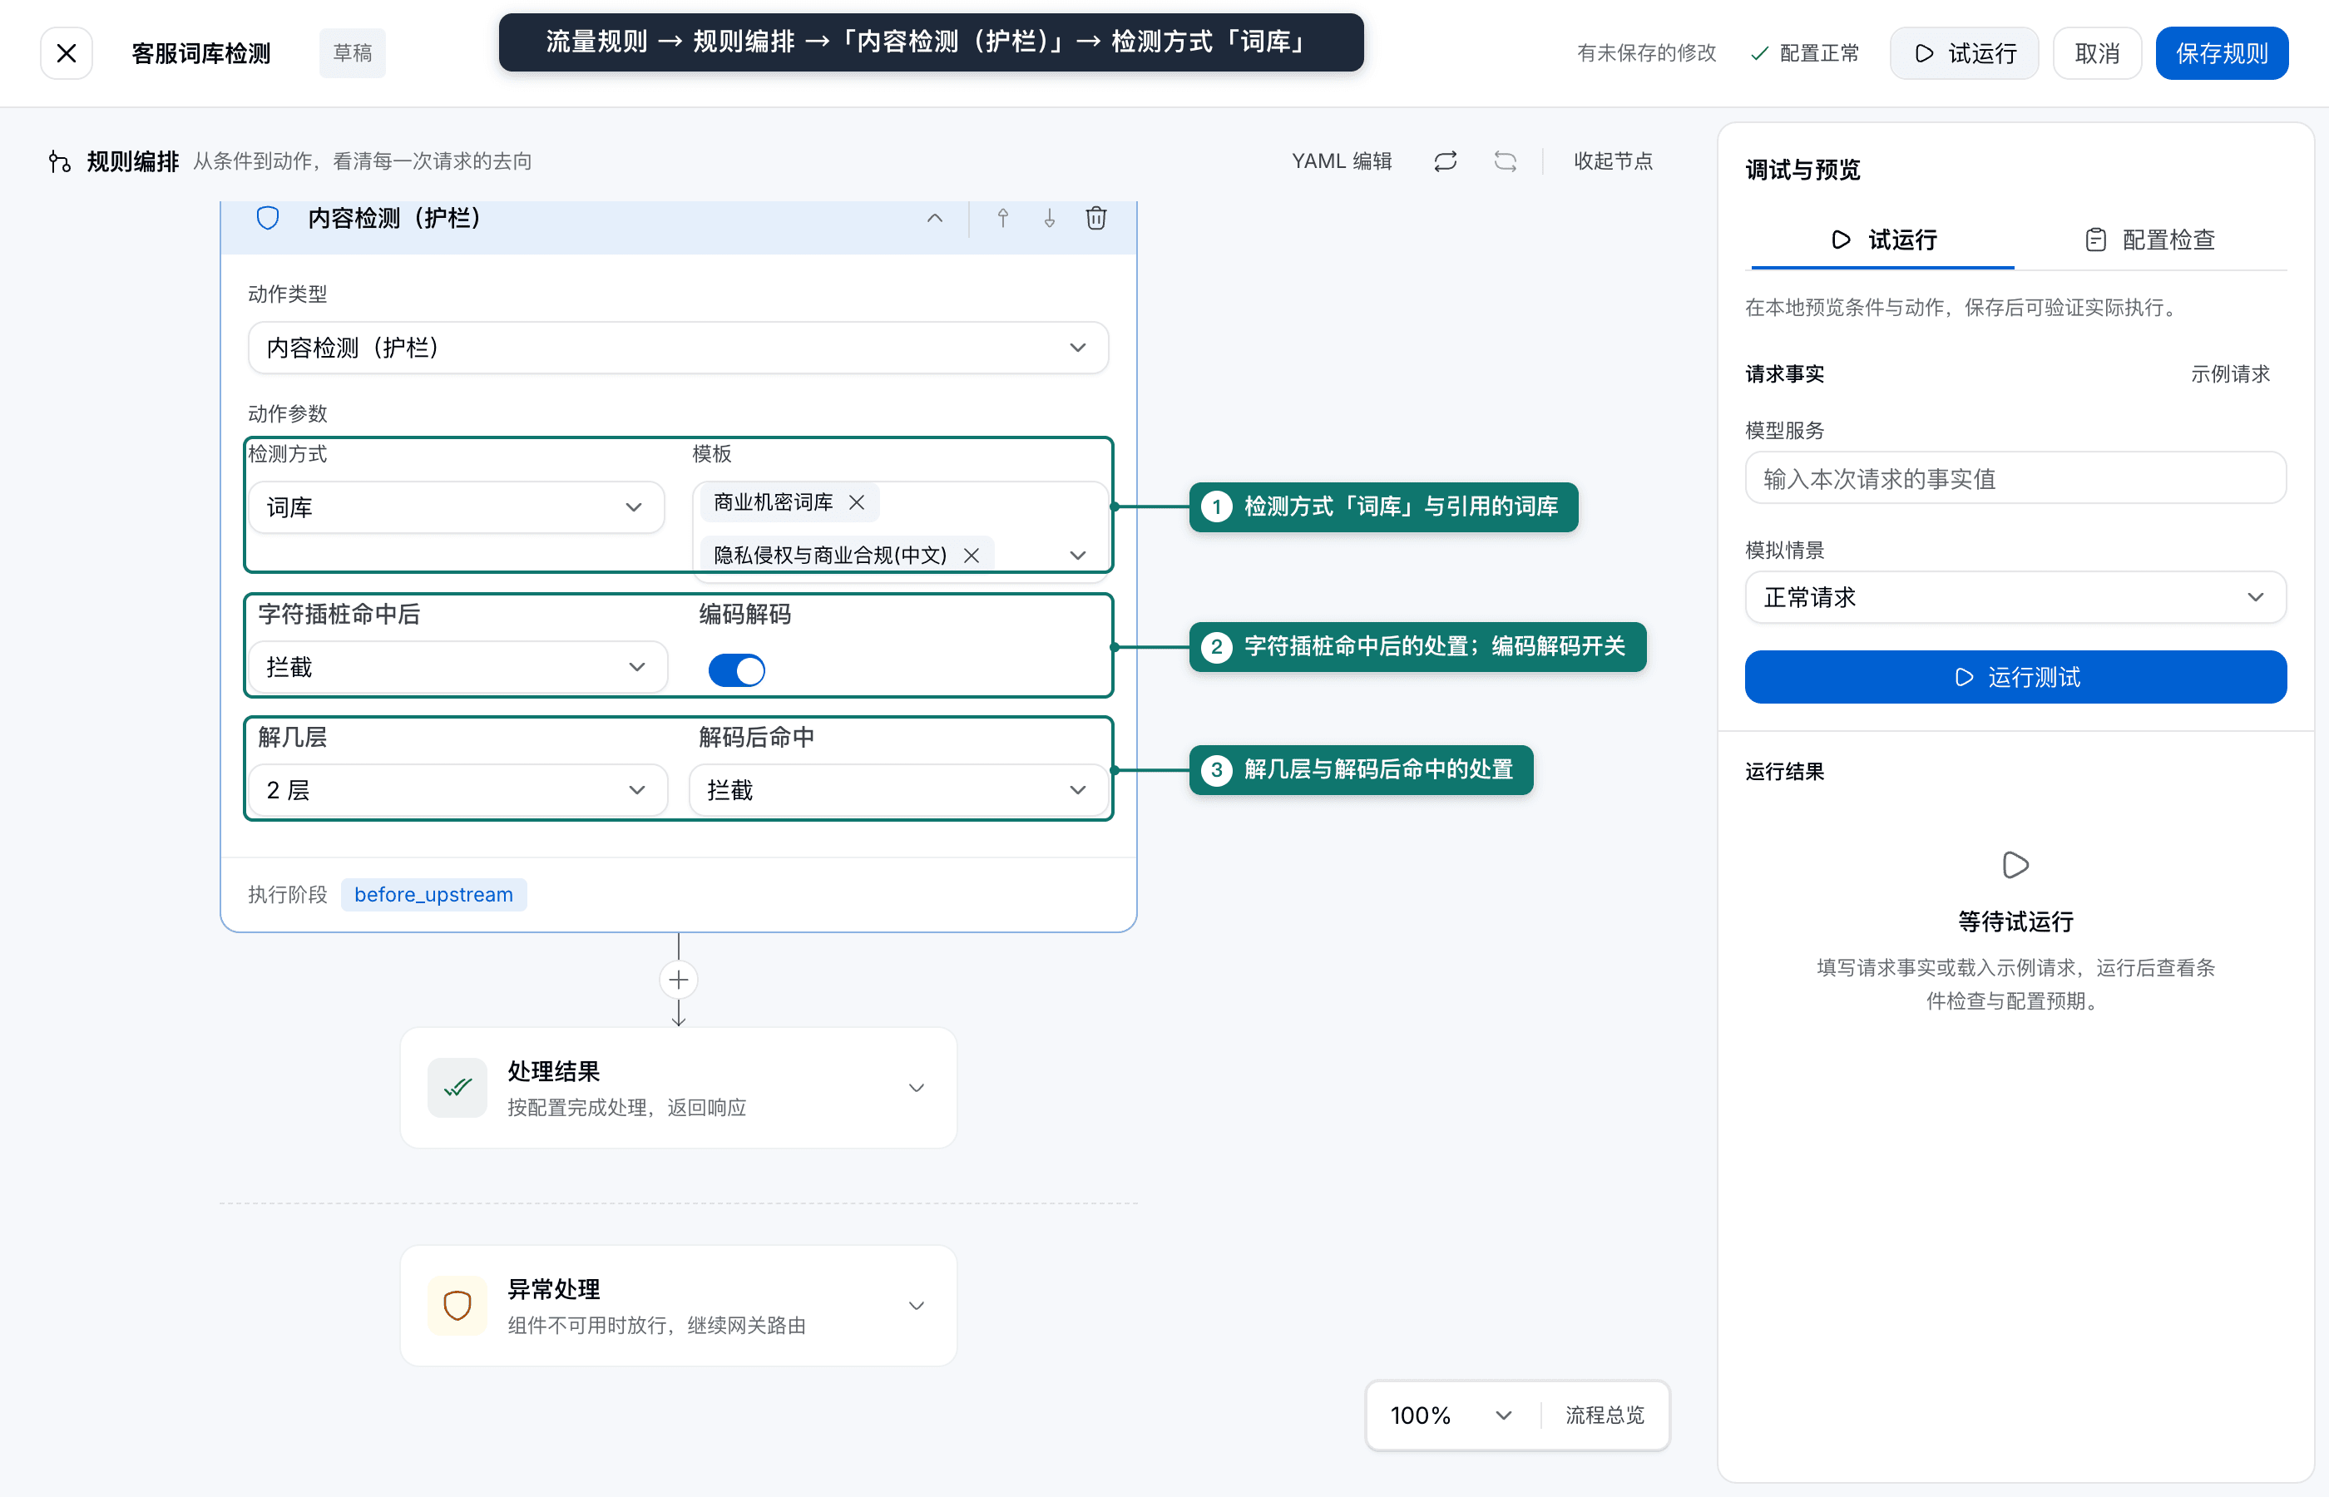Image resolution: width=2329 pixels, height=1497 pixels.
Task: Load an example via 示例请求
Action: click(2230, 374)
